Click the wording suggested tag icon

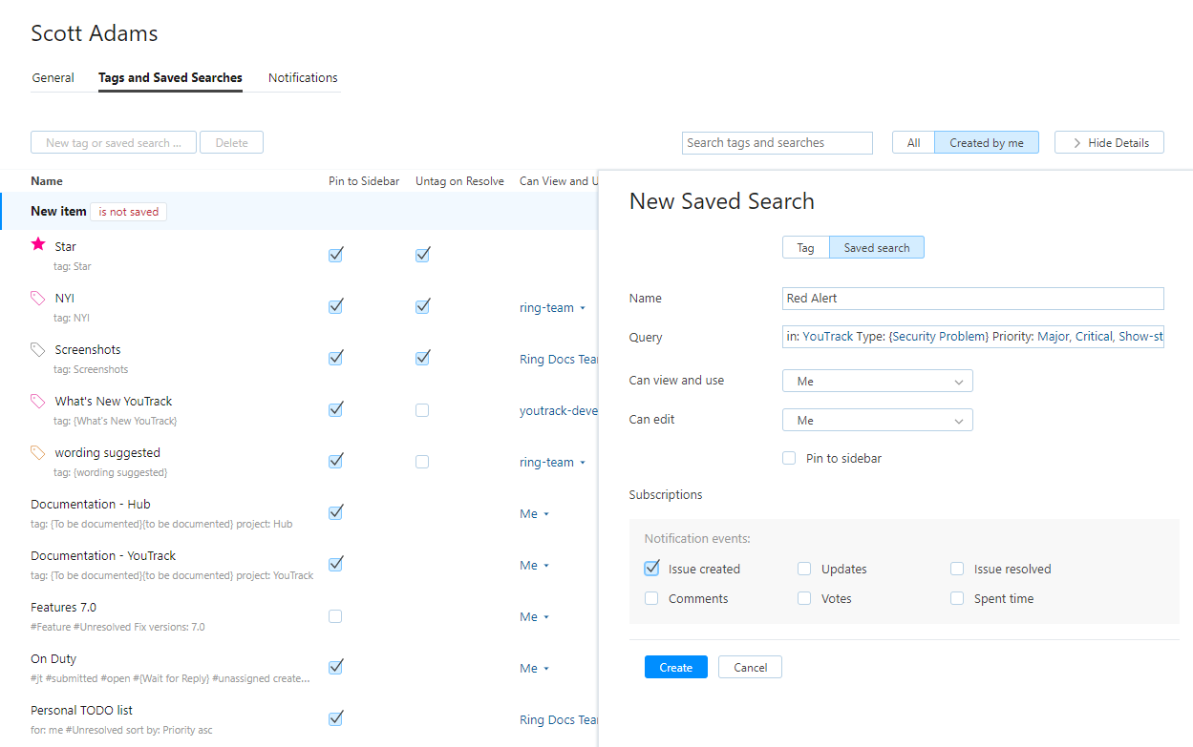pos(38,452)
